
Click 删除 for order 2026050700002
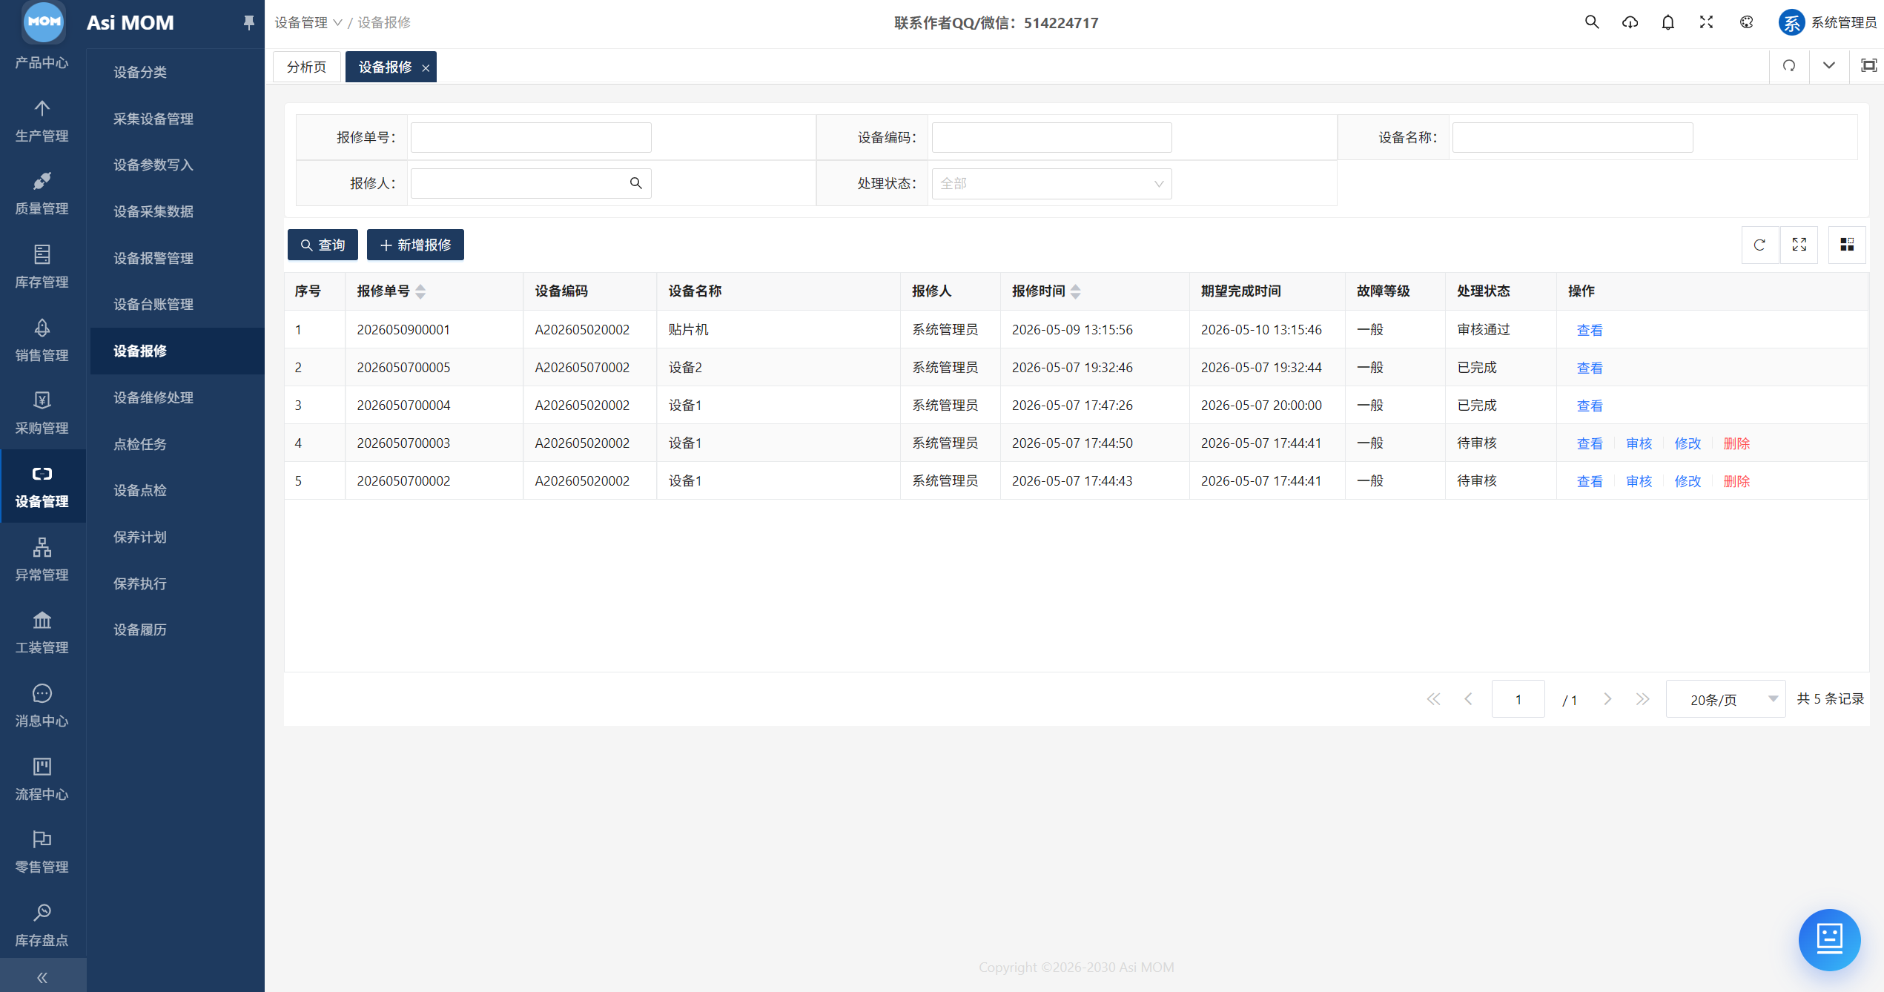click(1736, 481)
